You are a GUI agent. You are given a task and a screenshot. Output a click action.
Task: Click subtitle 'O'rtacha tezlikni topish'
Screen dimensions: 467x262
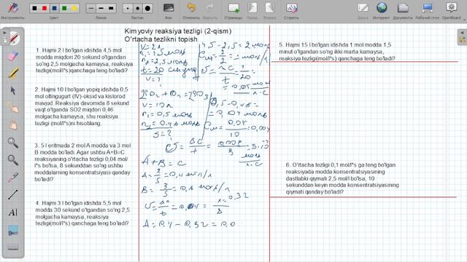coord(161,39)
